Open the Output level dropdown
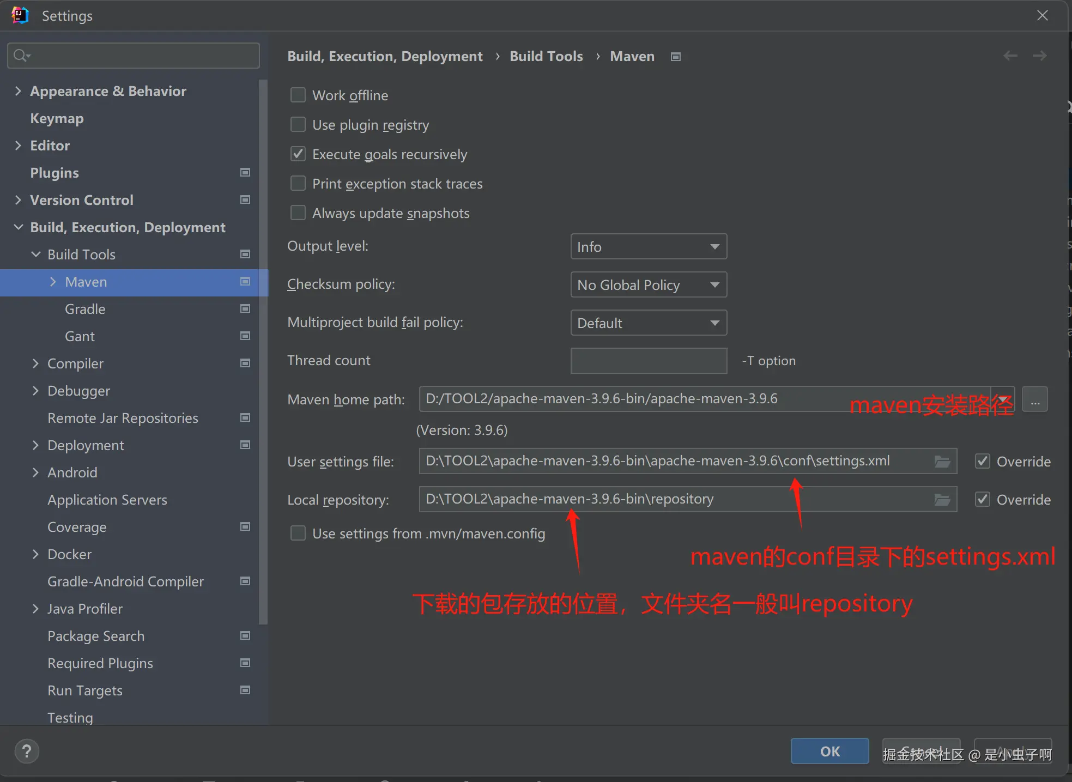Image resolution: width=1072 pixels, height=782 pixels. [x=649, y=247]
